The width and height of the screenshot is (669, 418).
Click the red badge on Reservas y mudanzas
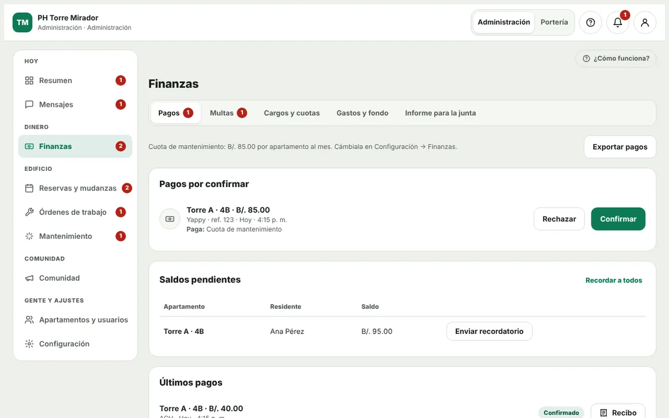[x=127, y=188]
